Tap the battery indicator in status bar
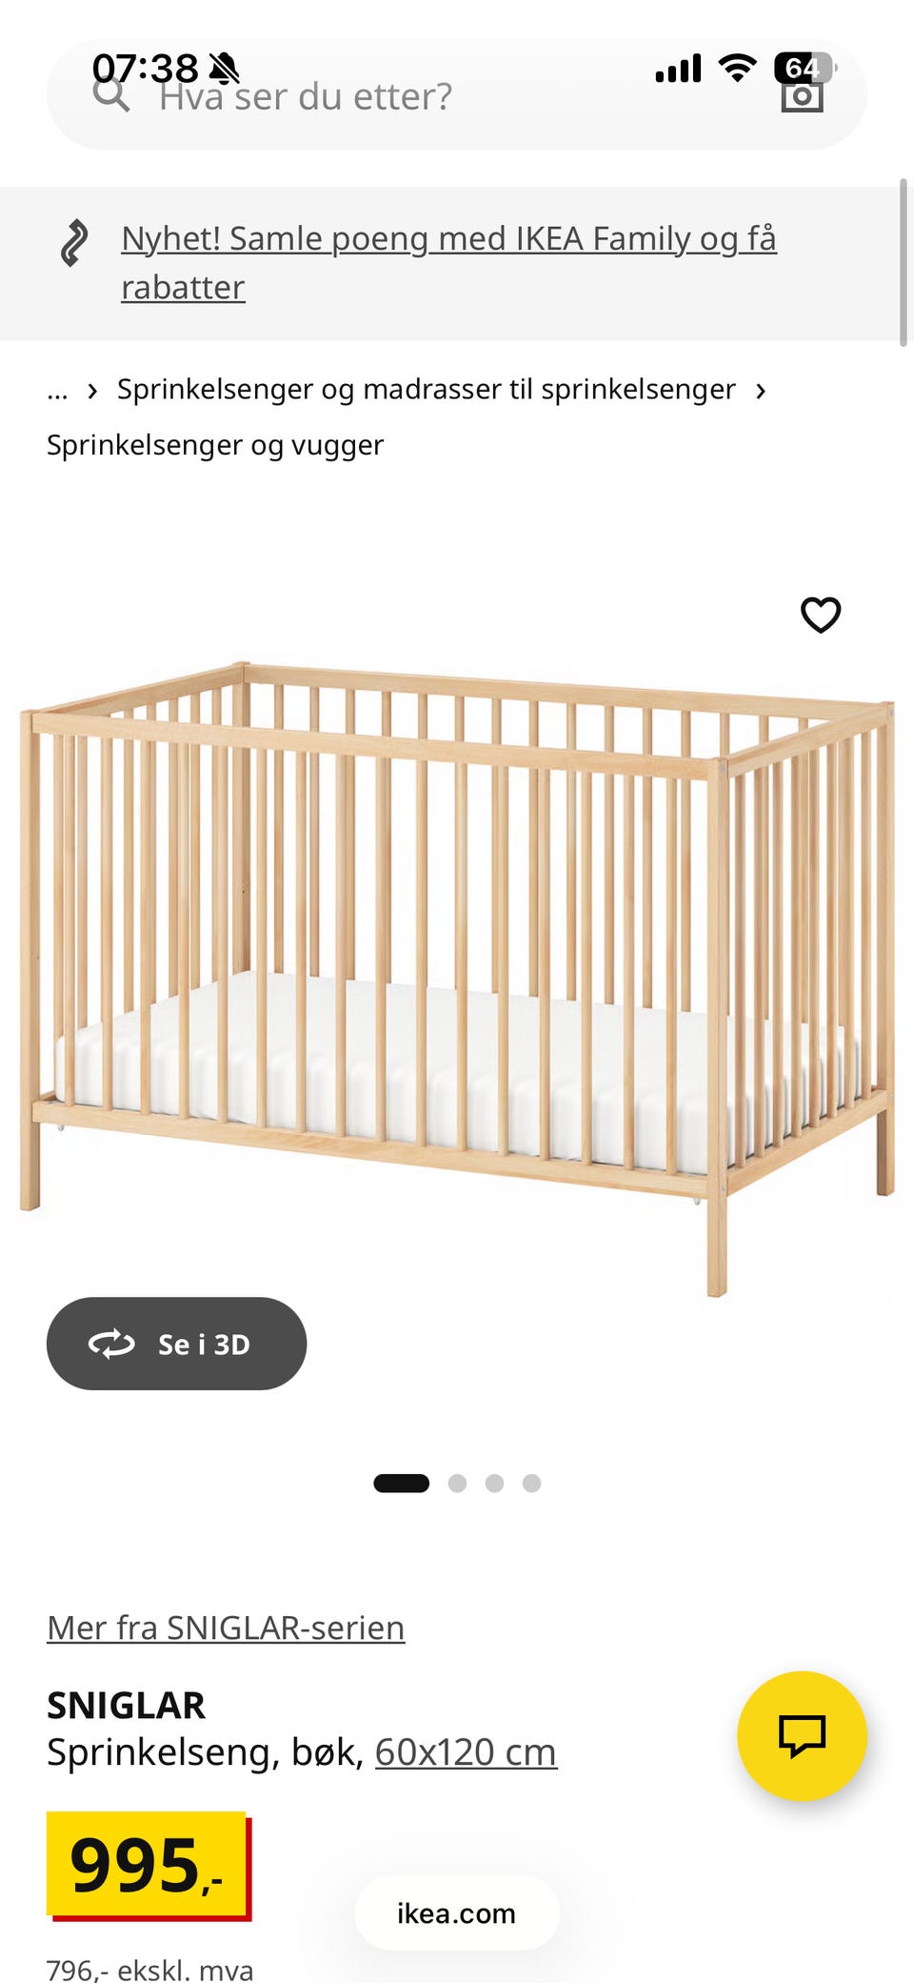 [x=805, y=68]
